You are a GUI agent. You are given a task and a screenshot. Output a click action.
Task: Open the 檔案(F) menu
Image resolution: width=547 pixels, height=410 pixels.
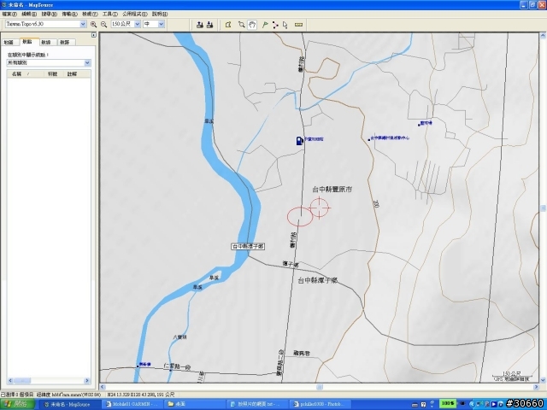9,14
